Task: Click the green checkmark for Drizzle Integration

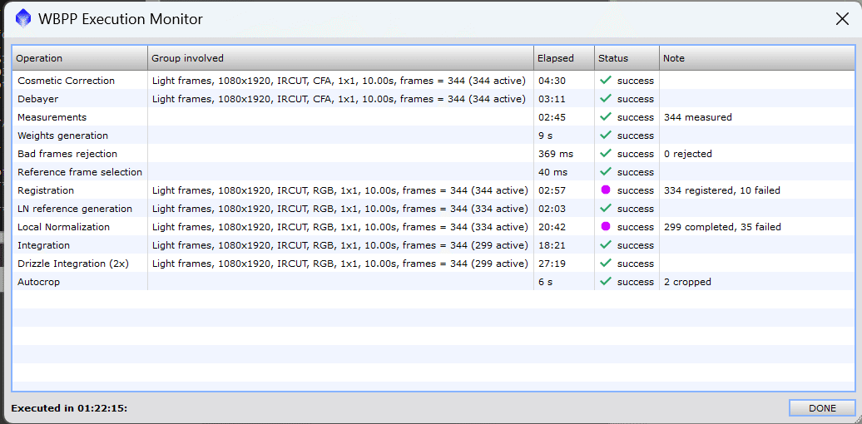Action: 606,263
